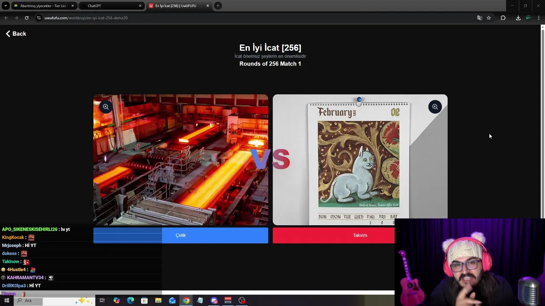
Task: Click Mrjoseph's Hİ YT chat message
Action: [x=19, y=246]
